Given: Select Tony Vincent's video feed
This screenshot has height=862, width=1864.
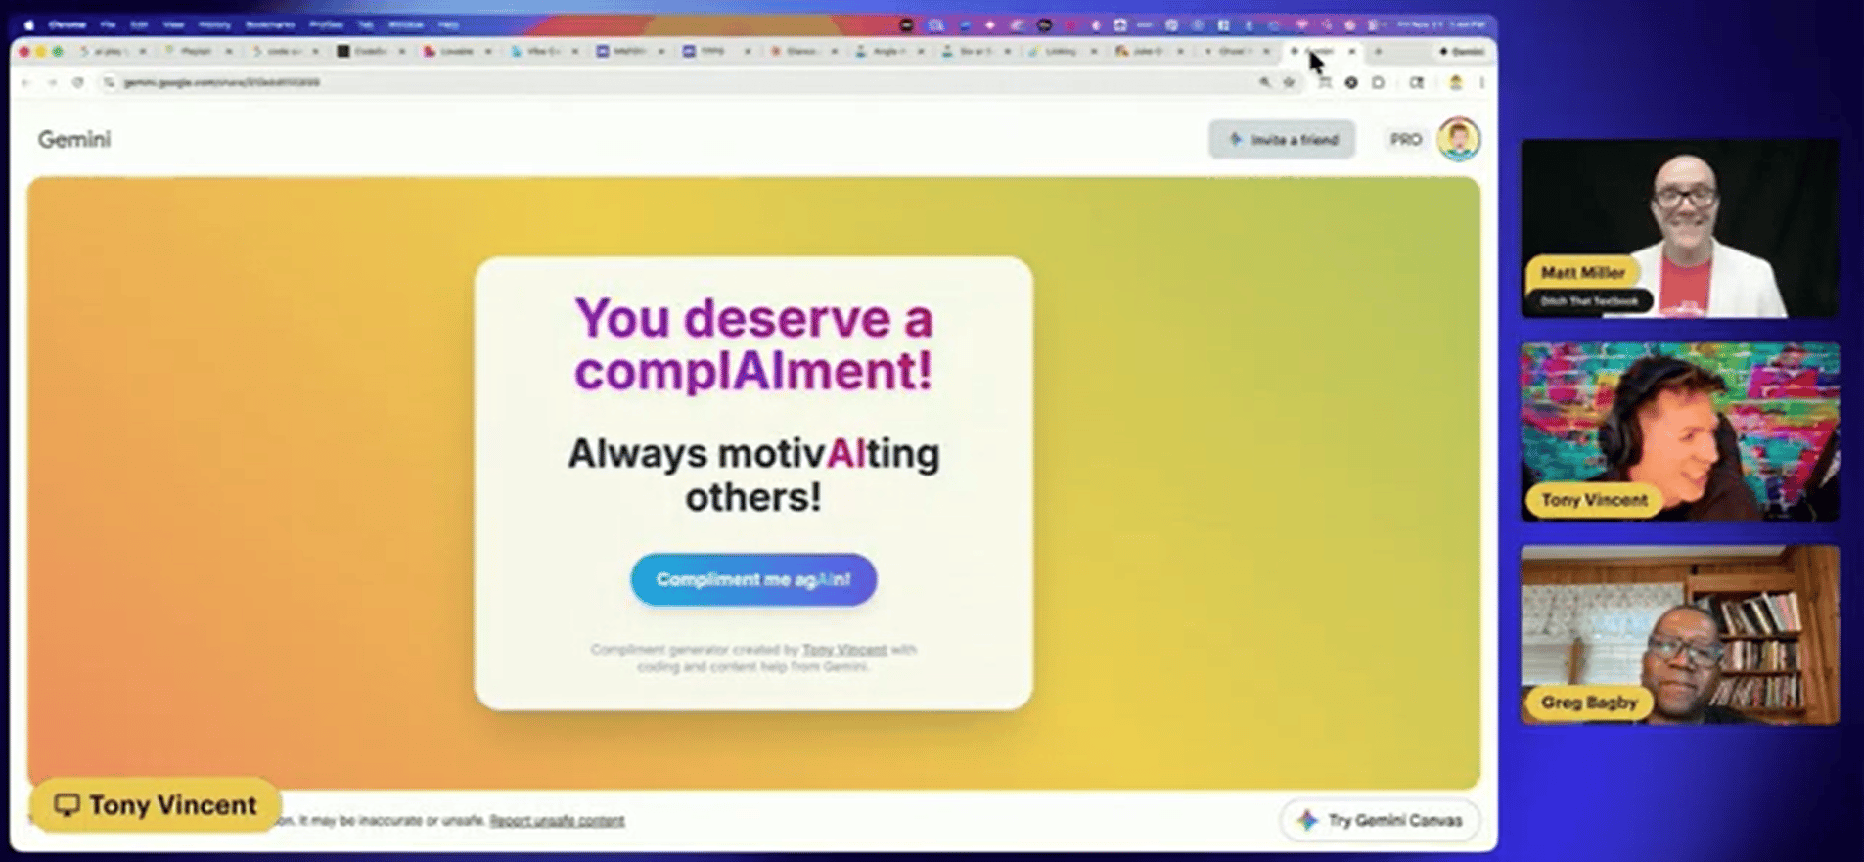Looking at the screenshot, I should pos(1680,431).
